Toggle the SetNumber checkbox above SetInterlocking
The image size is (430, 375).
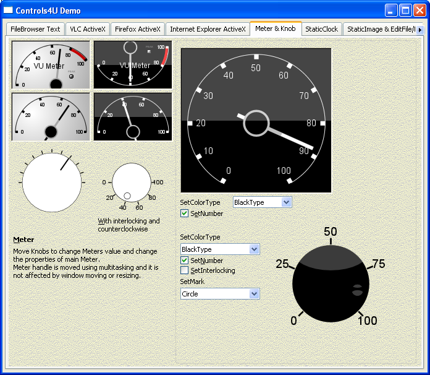click(x=184, y=261)
